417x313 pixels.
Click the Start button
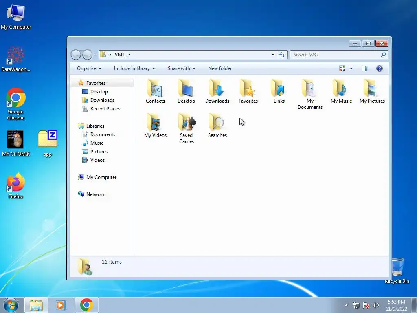click(x=11, y=305)
